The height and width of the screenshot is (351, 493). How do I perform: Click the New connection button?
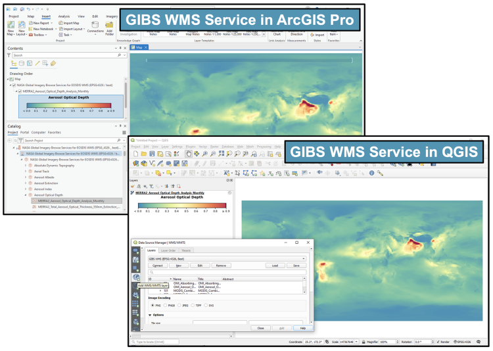179,266
